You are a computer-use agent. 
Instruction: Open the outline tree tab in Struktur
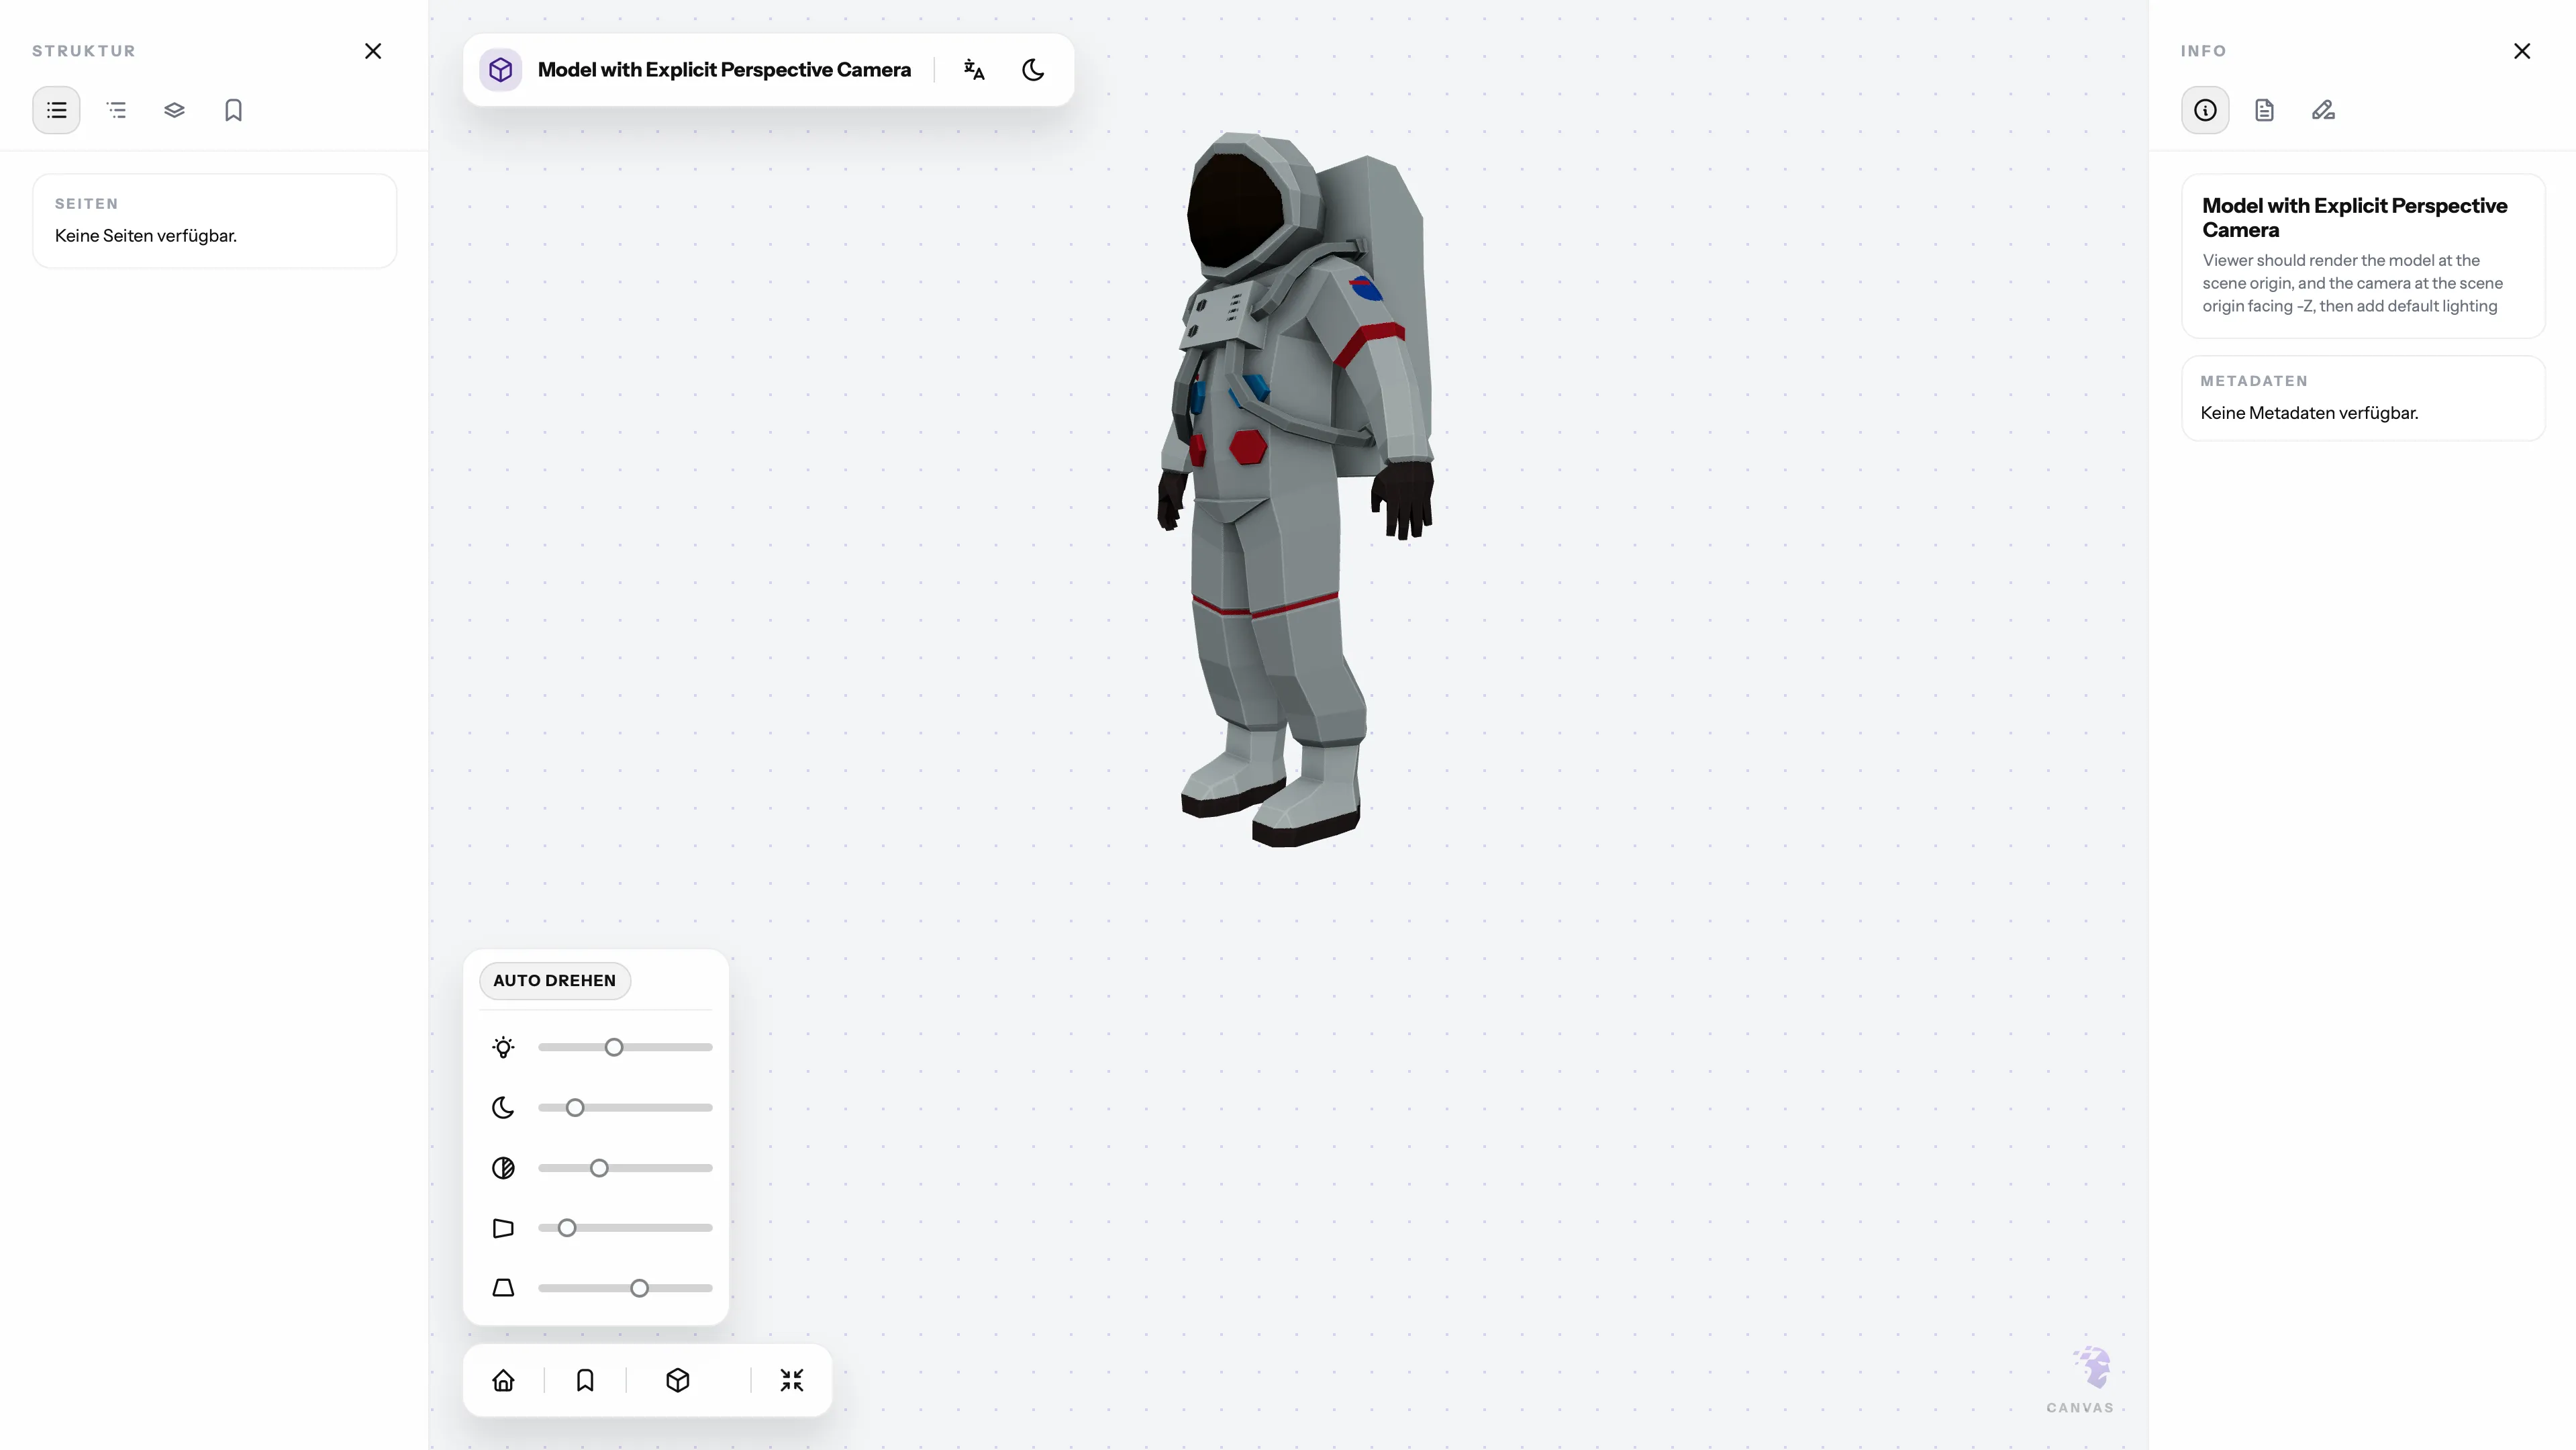click(116, 110)
